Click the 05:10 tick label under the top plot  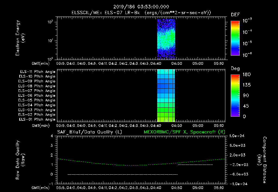pyautogui.click(x=219, y=63)
